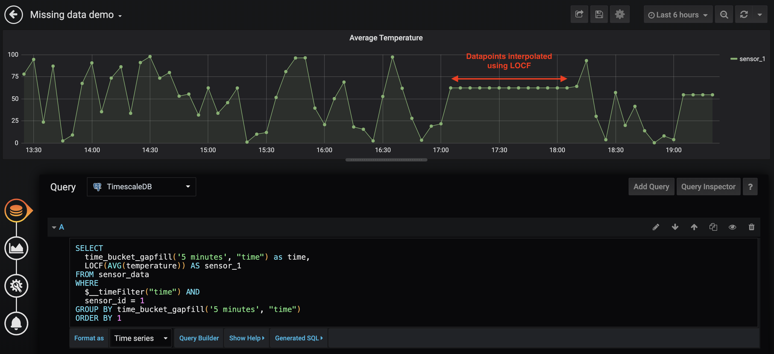774x354 pixels.
Task: Click the zoom out magnifier icon
Action: pos(724,14)
